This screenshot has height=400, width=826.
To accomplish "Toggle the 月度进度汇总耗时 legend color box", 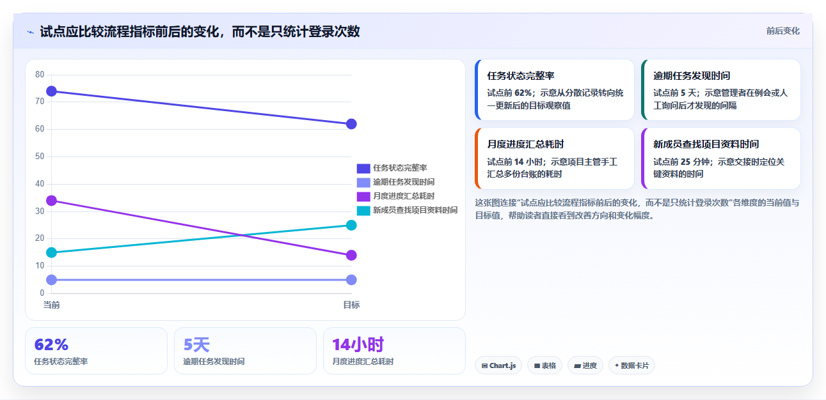I will point(363,196).
